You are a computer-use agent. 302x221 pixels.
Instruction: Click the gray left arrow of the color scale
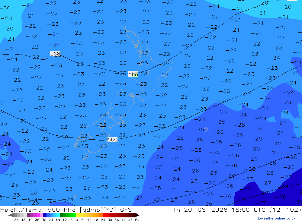pos(11,215)
